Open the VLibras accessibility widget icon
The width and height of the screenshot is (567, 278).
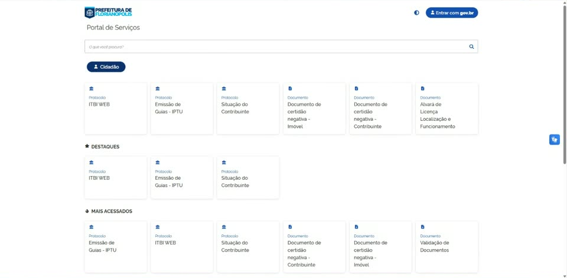[555, 140]
